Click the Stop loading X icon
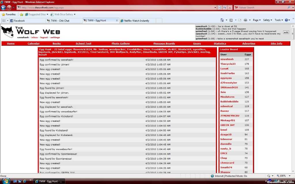Screen dimensions: 295x184 230,8
